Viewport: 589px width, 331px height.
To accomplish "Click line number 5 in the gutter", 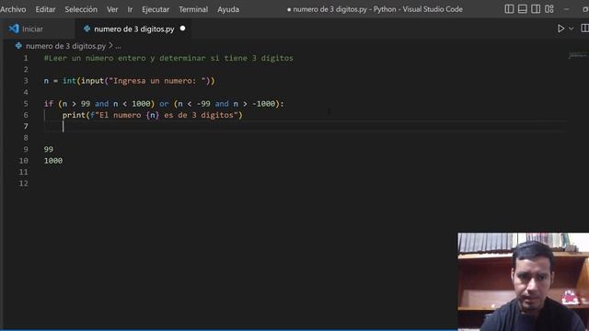I will click(26, 104).
